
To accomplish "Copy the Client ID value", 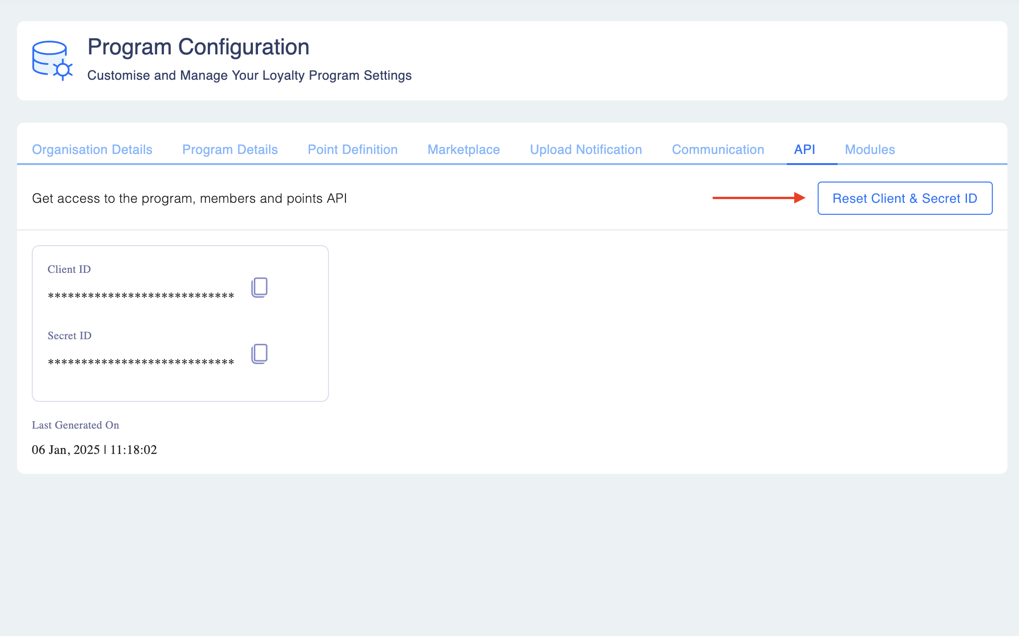I will (x=259, y=287).
